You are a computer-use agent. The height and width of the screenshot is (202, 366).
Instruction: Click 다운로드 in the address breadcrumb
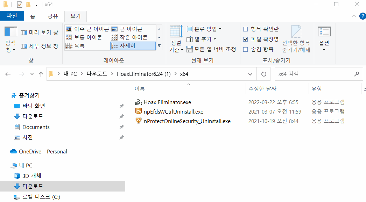pyautogui.click(x=97, y=74)
